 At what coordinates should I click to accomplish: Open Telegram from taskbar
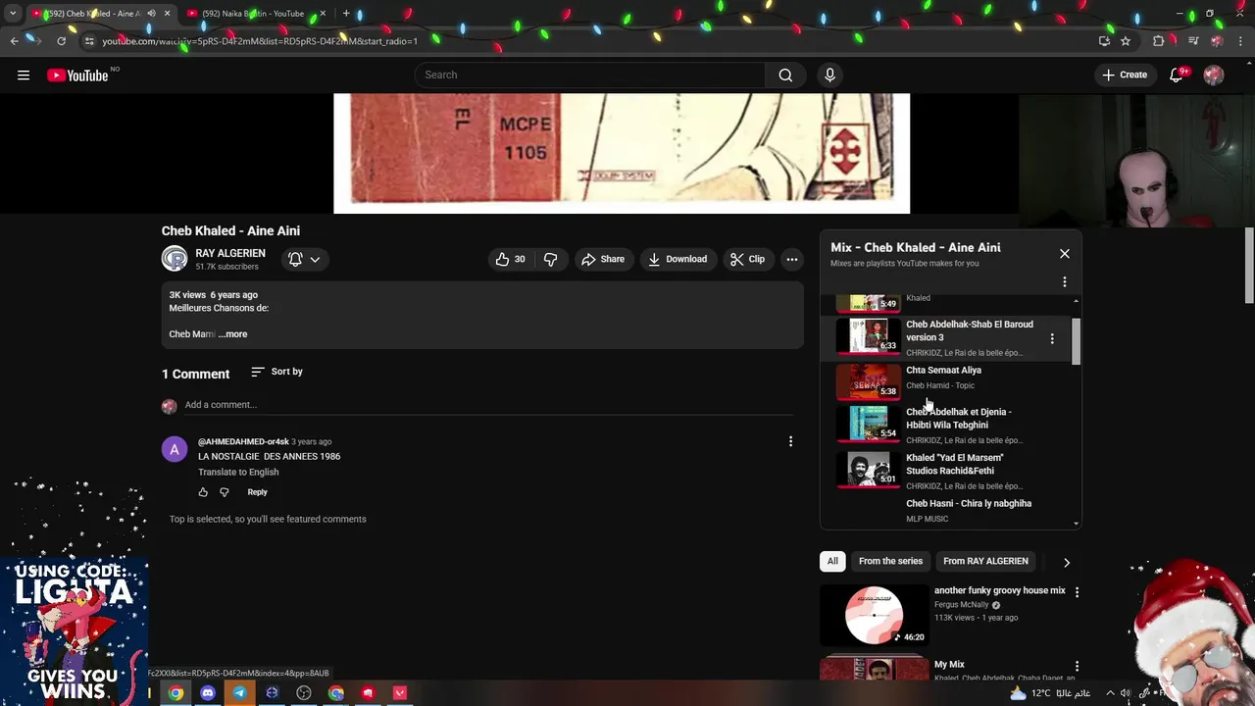tap(239, 693)
